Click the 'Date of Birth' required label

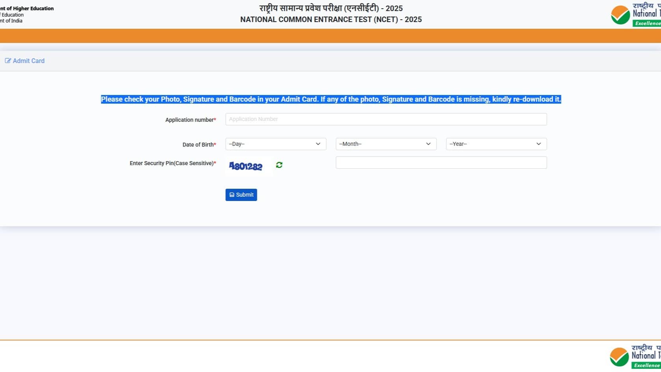point(199,144)
